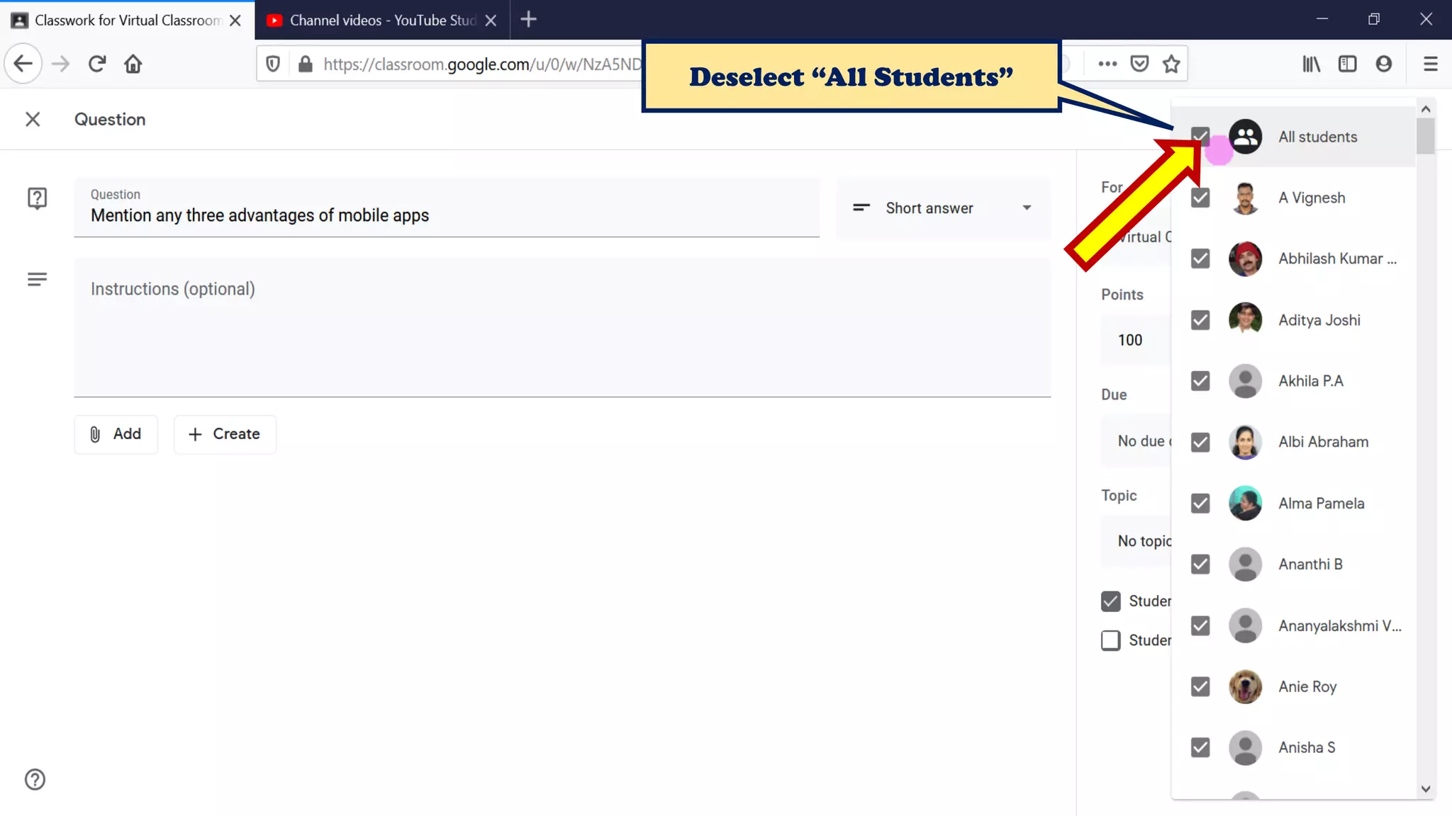Uncheck Alma Pamela checkbox
This screenshot has width=1452, height=816.
click(x=1200, y=504)
